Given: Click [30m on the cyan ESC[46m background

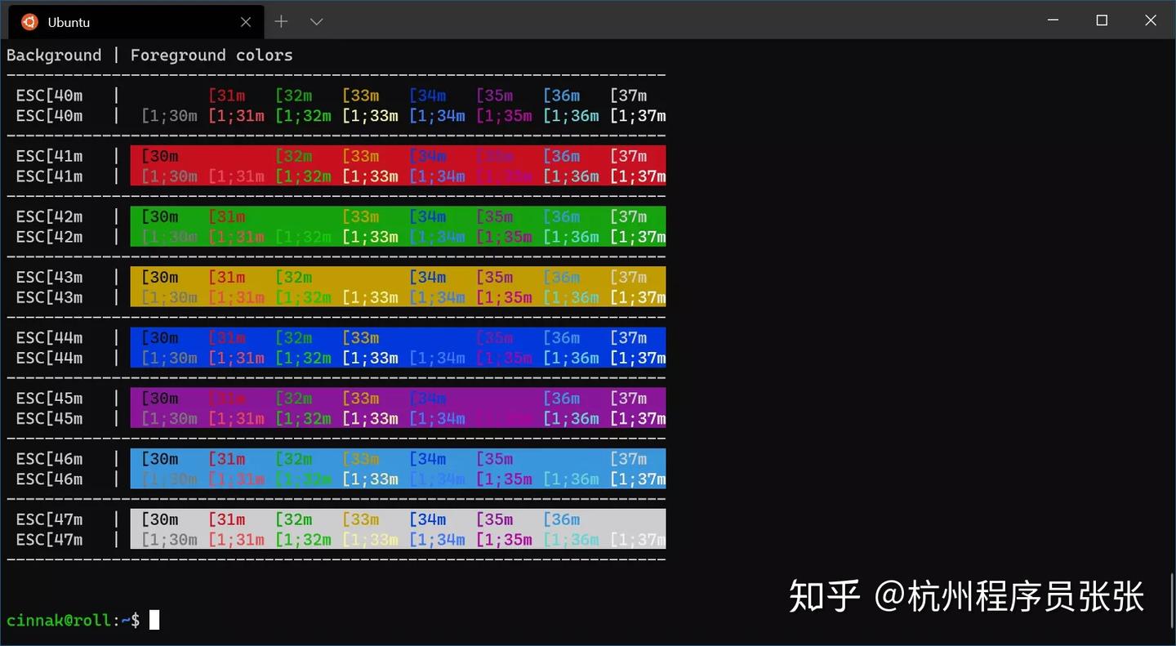Looking at the screenshot, I should point(160,459).
